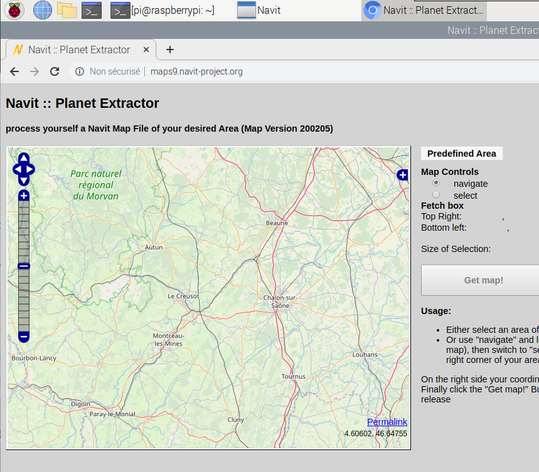Select the Navit :: Planet Extractor browser tab
539x472 pixels.
click(x=79, y=50)
